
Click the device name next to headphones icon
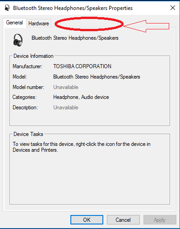pyautogui.click(x=75, y=38)
